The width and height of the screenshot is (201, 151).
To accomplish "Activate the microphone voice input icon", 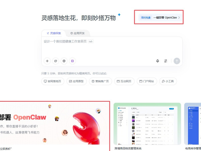I will click(x=157, y=61).
